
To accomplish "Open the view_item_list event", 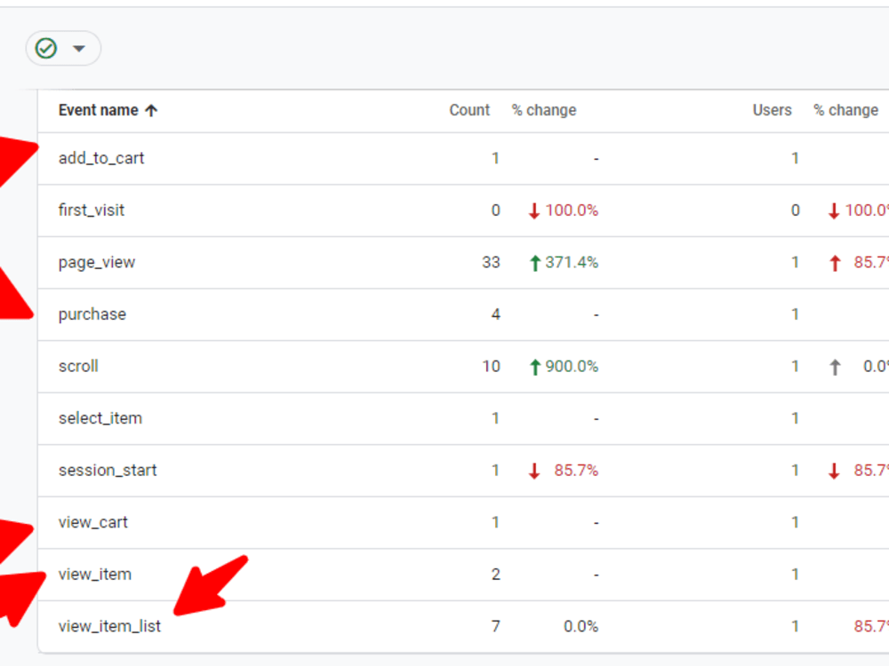I will click(109, 626).
